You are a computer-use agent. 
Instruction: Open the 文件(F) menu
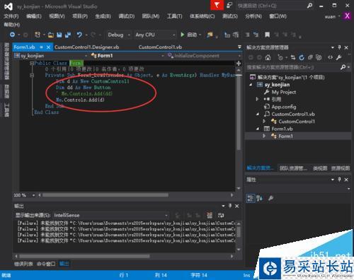(11, 16)
